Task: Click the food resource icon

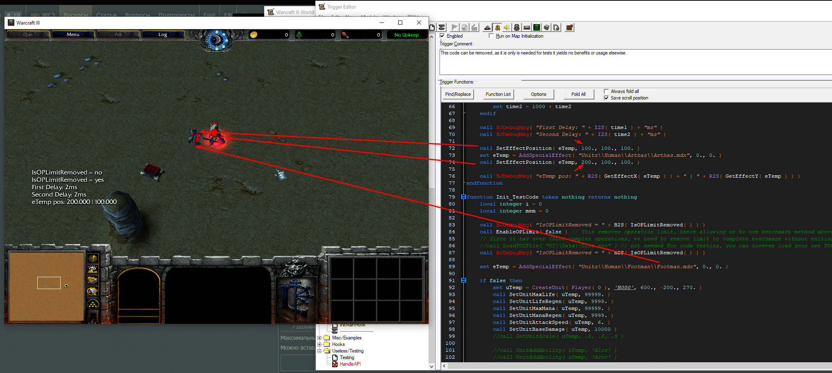Action: click(345, 35)
